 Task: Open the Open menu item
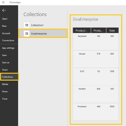5,19
